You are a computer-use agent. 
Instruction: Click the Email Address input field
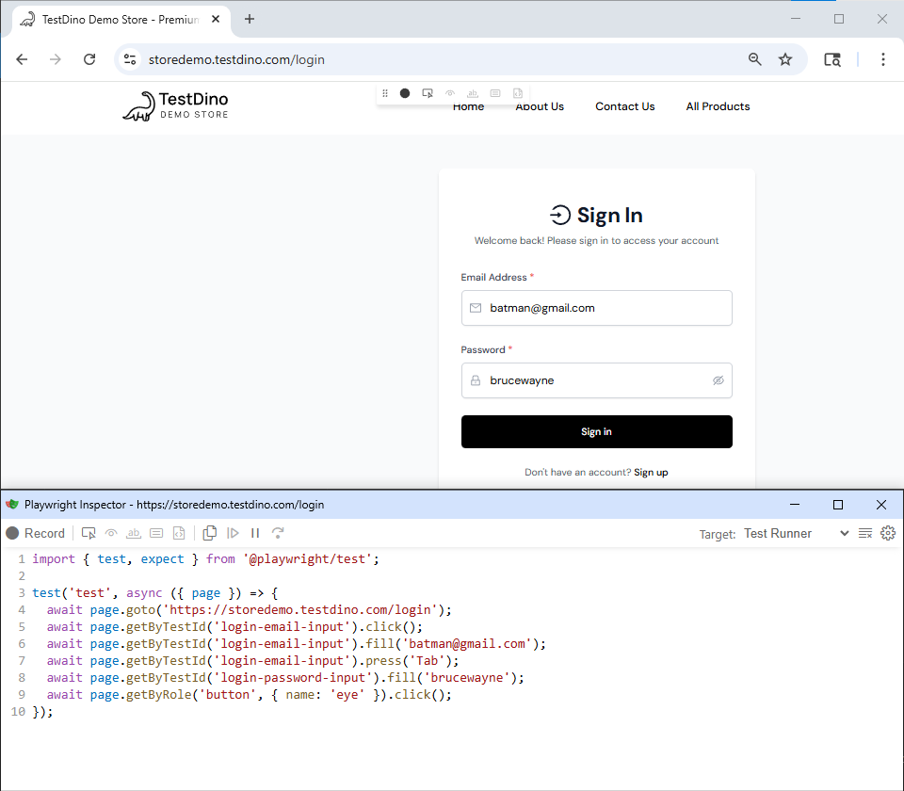coord(603,308)
